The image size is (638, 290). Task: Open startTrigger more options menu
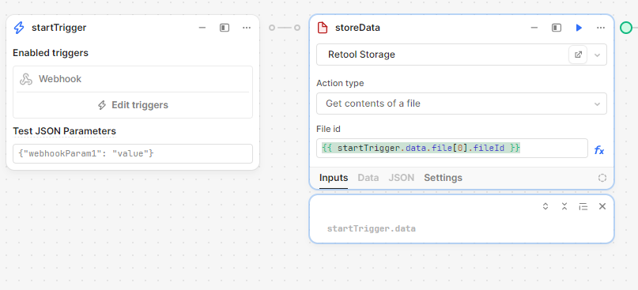pos(247,28)
